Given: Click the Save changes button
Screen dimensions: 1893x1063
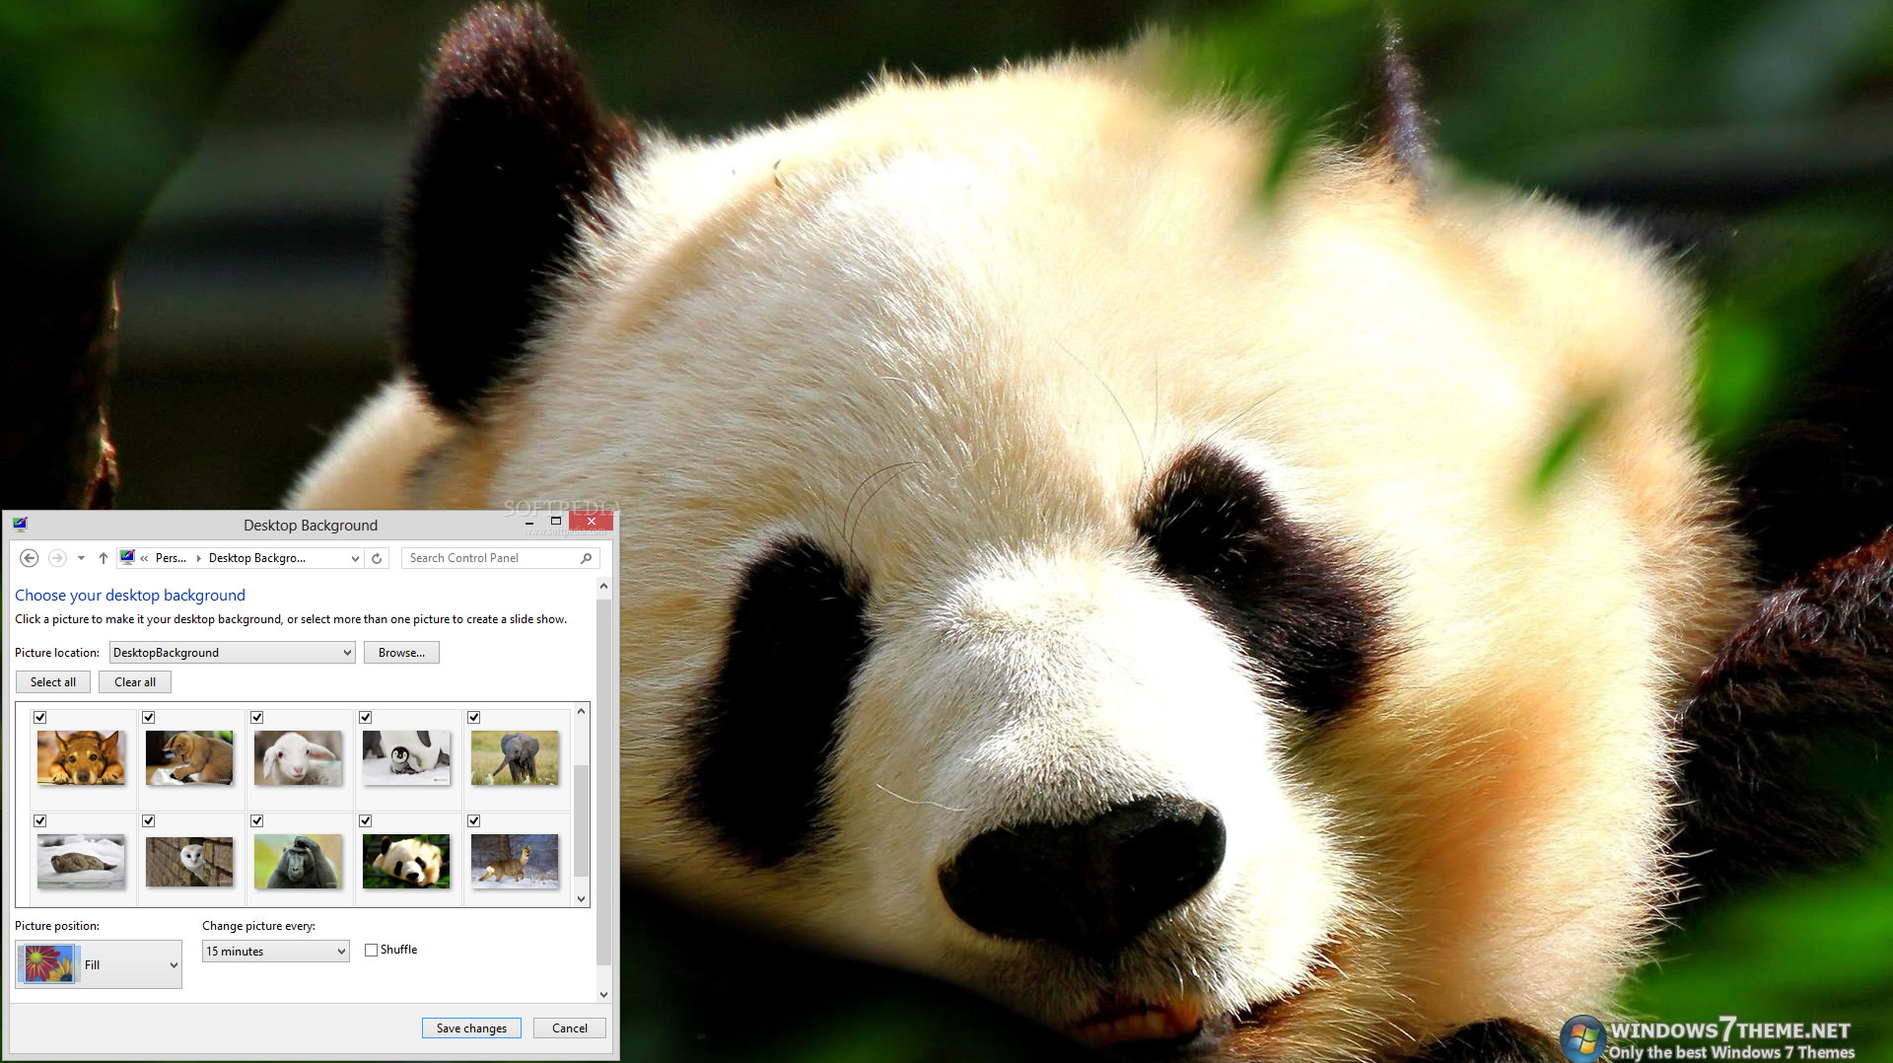Looking at the screenshot, I should click(471, 1028).
